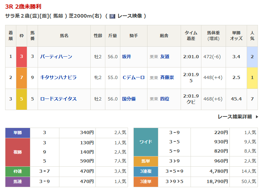Click the 3連単 payout label
Image resolution: width=263 pixels, height=191 pixels.
tap(146, 182)
